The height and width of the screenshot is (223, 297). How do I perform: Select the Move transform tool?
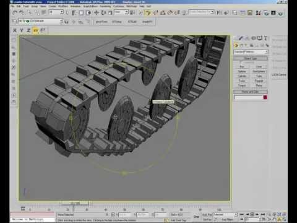[x=97, y=12]
